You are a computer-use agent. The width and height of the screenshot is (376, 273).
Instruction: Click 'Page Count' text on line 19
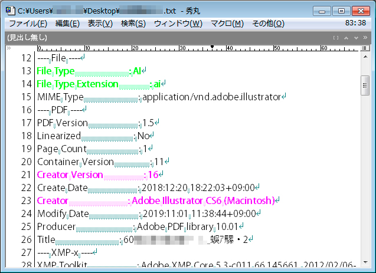[x=62, y=149]
